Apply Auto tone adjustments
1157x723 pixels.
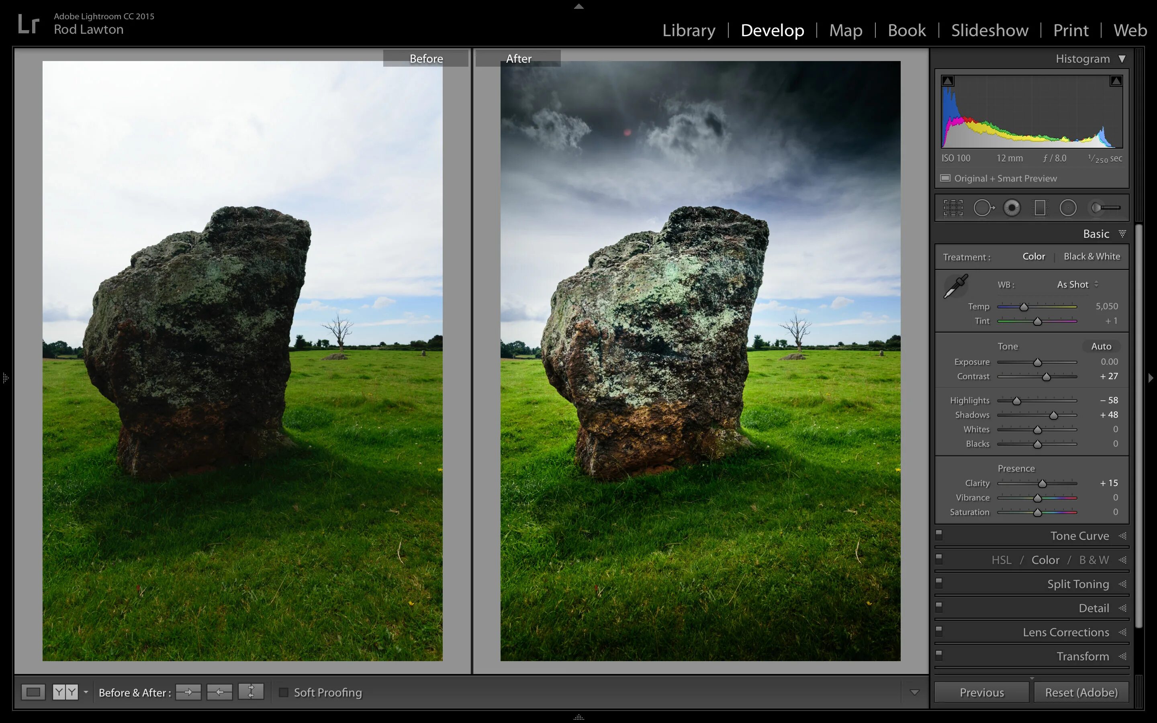click(x=1101, y=346)
